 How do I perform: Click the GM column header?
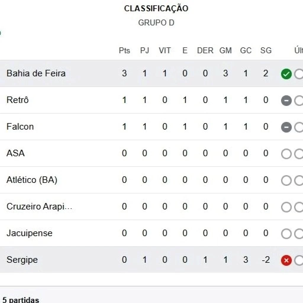click(225, 51)
